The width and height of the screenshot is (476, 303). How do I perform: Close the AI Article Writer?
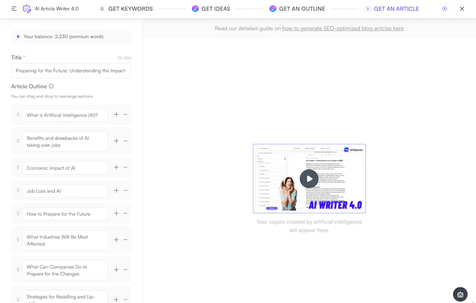(462, 9)
